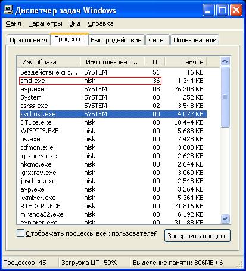Select the Процессы tab
Viewport: 246px width, 271px height.
click(69, 39)
